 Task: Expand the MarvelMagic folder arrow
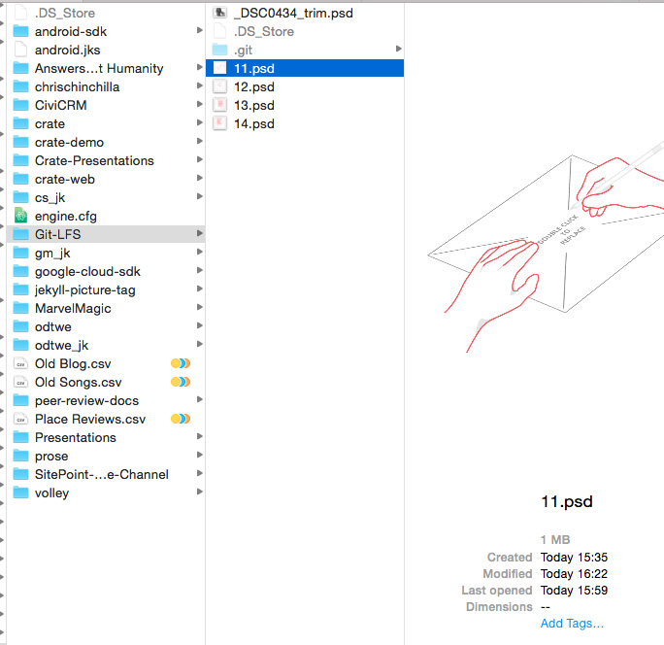[x=199, y=307]
